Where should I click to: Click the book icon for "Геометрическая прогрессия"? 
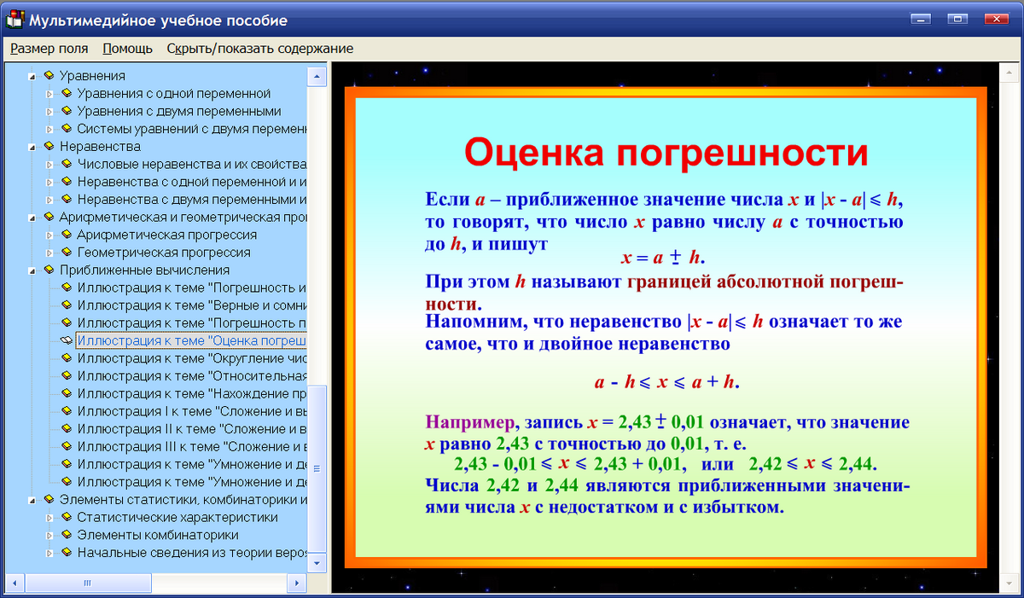click(65, 253)
